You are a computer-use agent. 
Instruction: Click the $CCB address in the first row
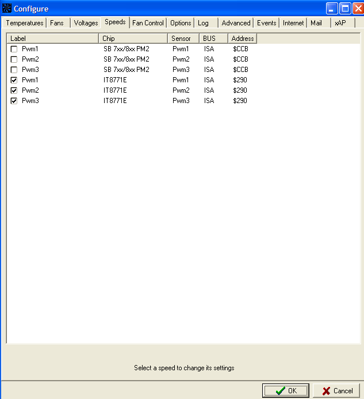pyautogui.click(x=240, y=49)
